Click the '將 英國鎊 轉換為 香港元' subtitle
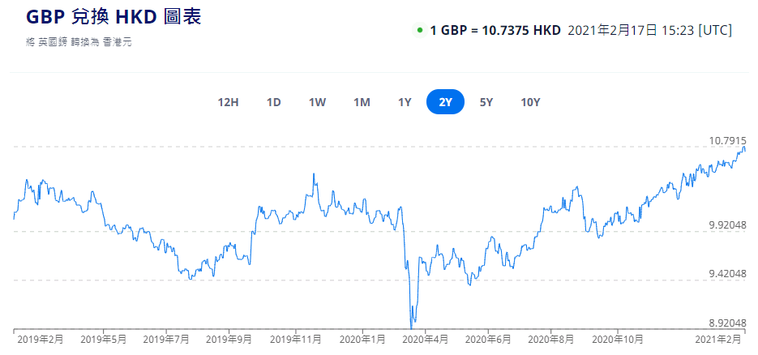This screenshot has width=758, height=355. click(79, 42)
